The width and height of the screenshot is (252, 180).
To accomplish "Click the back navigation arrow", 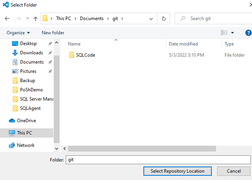I will tap(7, 19).
